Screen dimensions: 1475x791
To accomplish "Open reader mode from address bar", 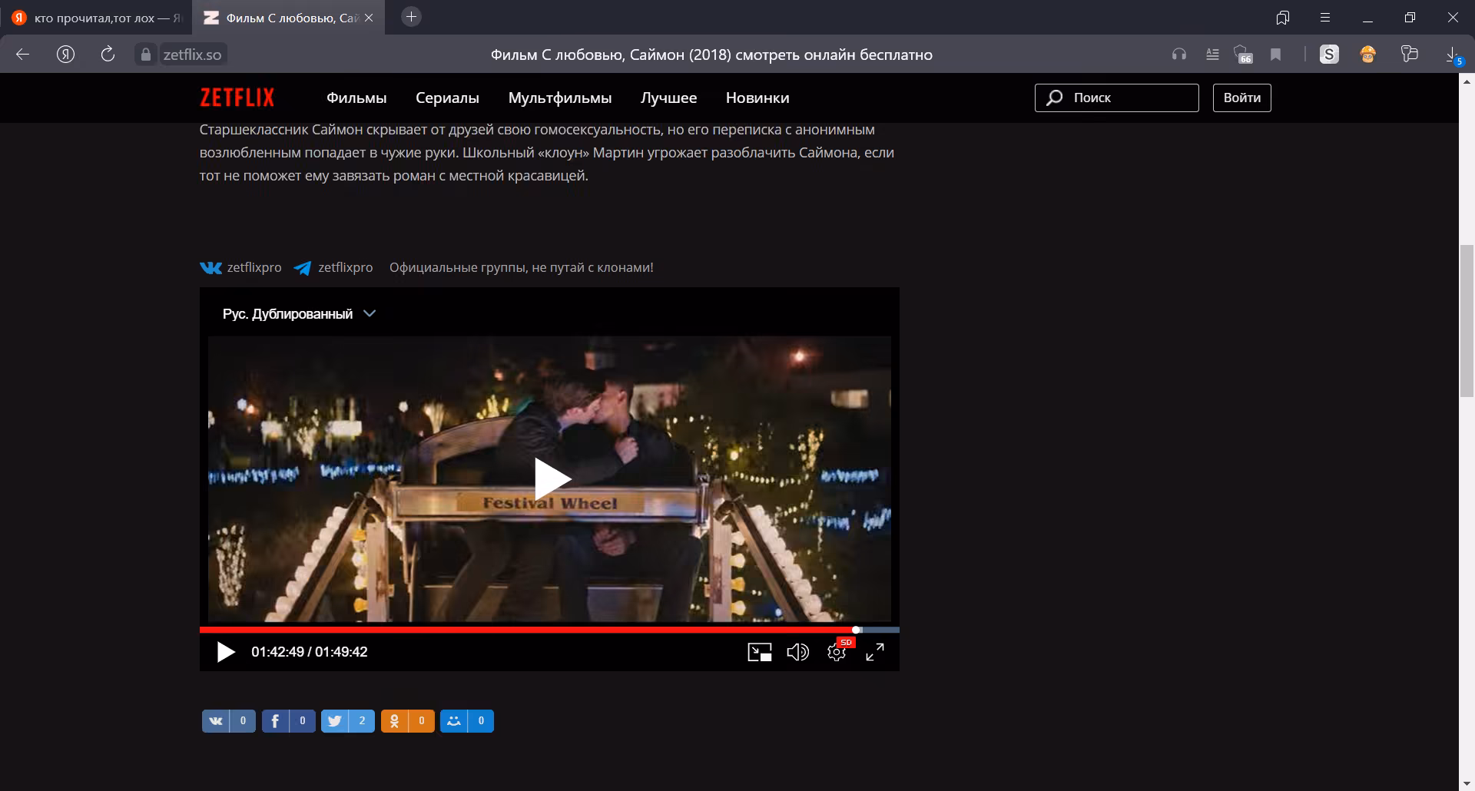I will pos(1212,55).
